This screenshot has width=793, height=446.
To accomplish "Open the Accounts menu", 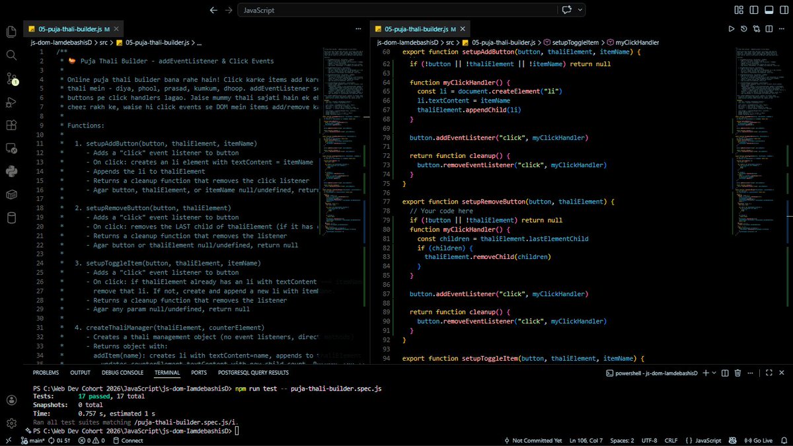I will click(11, 400).
